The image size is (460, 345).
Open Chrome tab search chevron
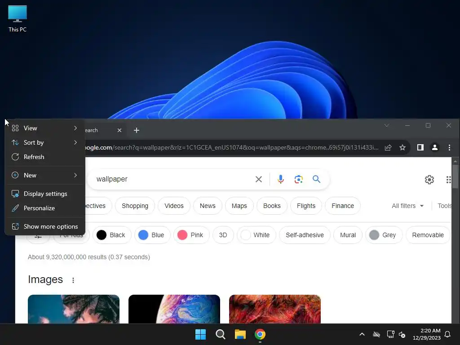pyautogui.click(x=387, y=126)
